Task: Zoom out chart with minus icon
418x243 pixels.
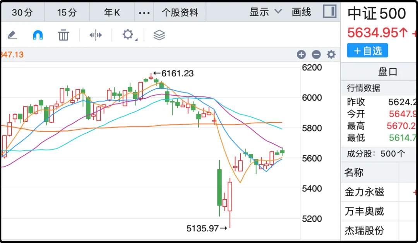Action: click(316, 55)
